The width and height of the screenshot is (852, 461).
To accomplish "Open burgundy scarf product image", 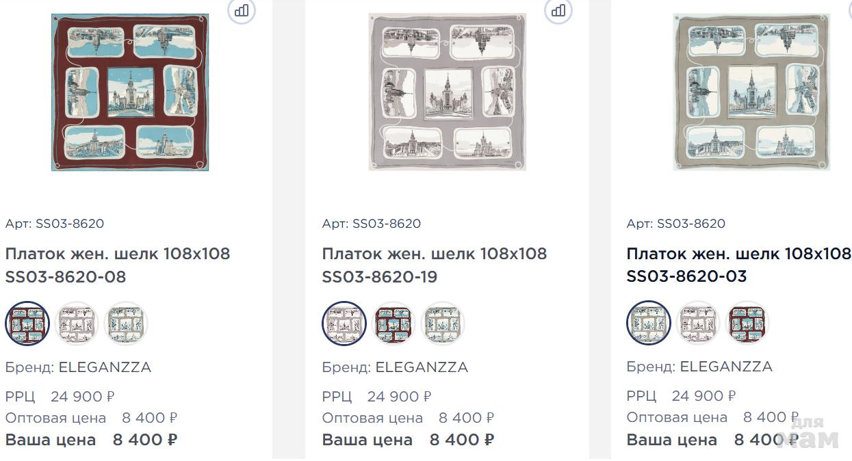I will pyautogui.click(x=130, y=92).
